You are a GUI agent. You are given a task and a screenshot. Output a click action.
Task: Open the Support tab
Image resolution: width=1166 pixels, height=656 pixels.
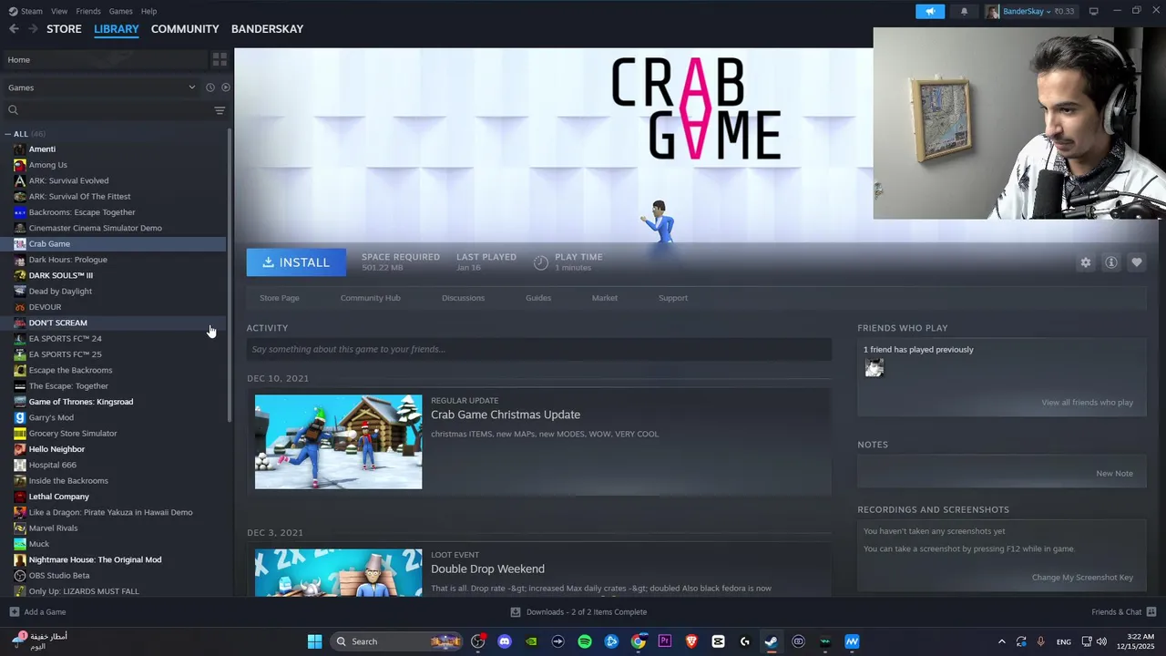pyautogui.click(x=673, y=298)
